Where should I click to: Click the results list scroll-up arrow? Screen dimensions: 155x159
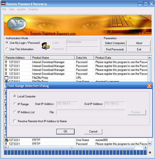(150, 58)
